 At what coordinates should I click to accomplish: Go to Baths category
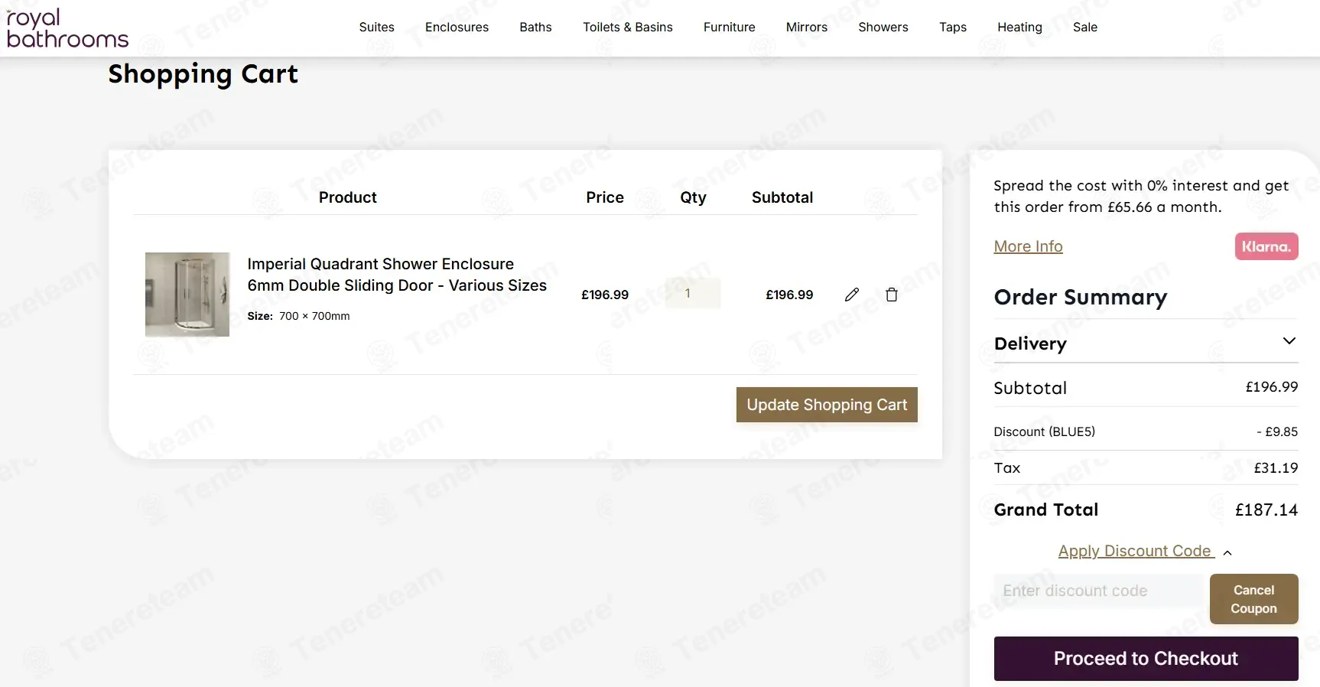[535, 28]
